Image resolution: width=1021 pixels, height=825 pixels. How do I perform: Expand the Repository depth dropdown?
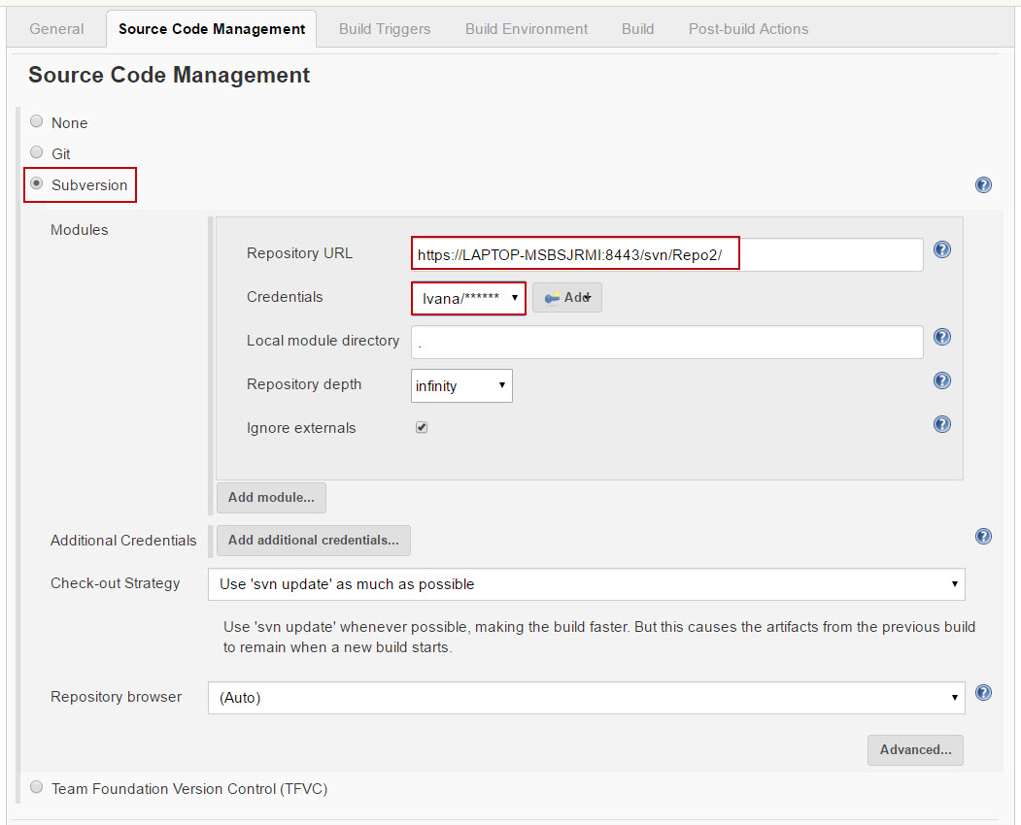461,385
